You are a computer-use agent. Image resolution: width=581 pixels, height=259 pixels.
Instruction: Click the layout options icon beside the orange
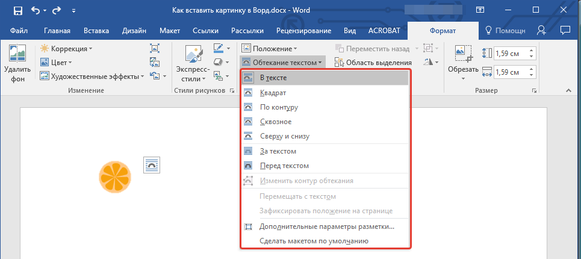[x=152, y=165]
